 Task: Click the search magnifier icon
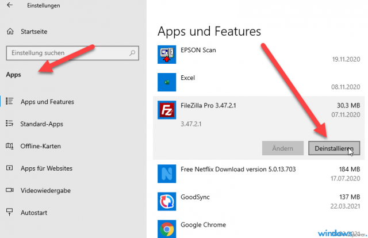(132, 53)
